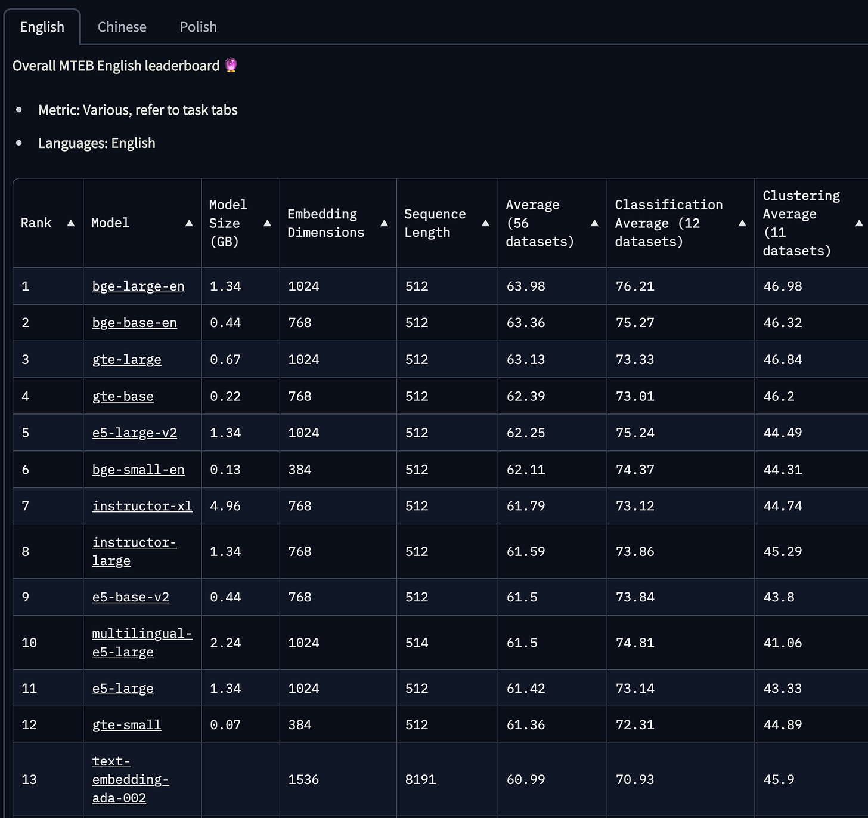Select classification score 74.81 cell
Screen dimensions: 868x818
click(x=681, y=643)
